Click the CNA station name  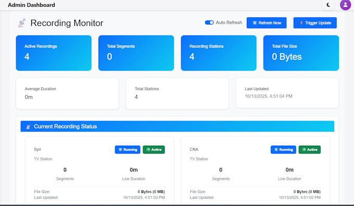[194, 150]
